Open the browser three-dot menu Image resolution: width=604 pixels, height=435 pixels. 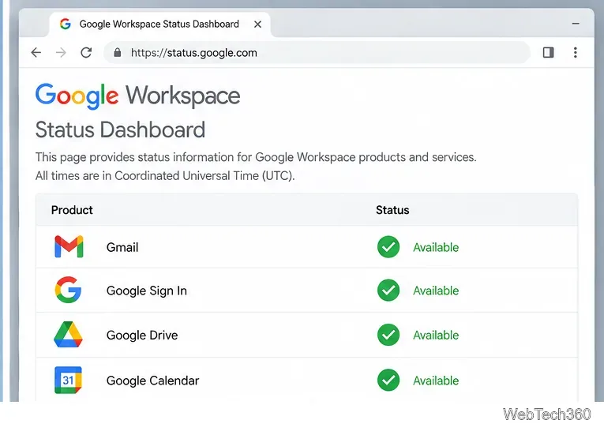(x=575, y=52)
